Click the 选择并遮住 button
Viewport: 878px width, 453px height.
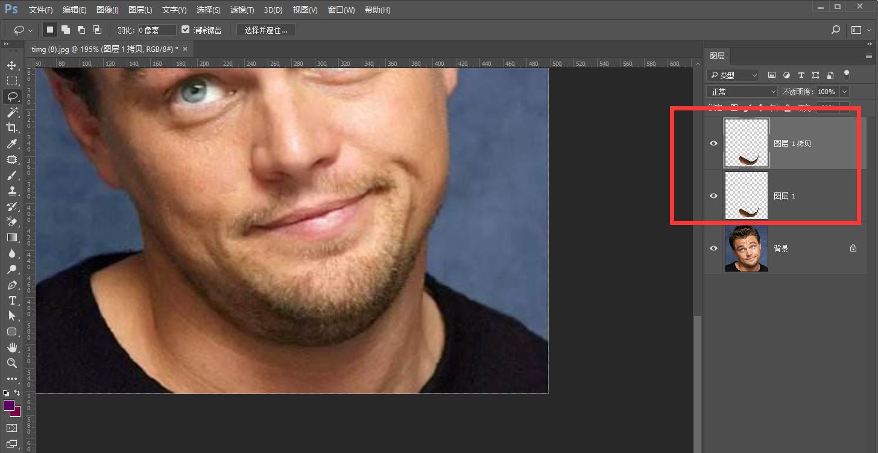(x=266, y=30)
